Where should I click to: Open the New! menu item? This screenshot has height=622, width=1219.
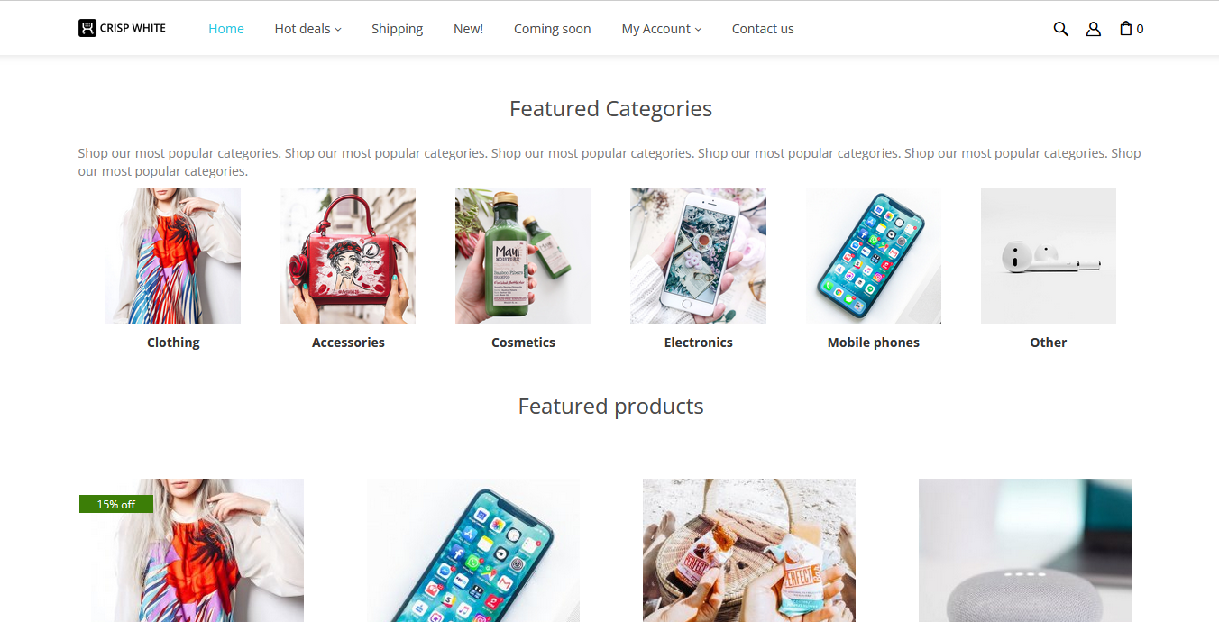coord(468,29)
